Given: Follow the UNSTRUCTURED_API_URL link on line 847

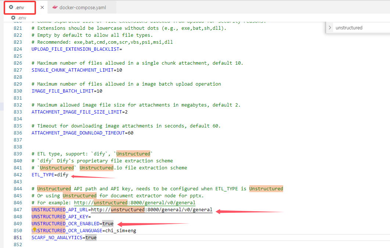Looking at the screenshot, I should [152, 209].
